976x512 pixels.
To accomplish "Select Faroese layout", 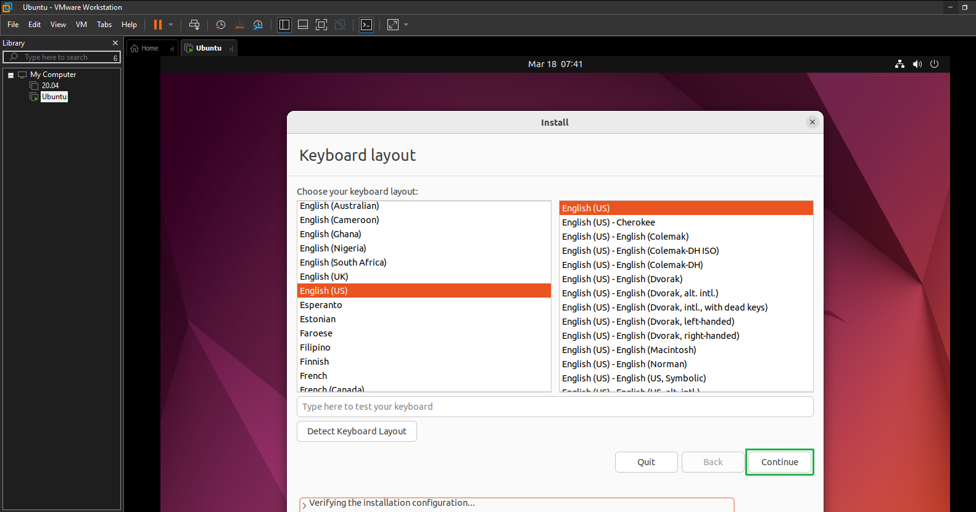I will pyautogui.click(x=424, y=333).
